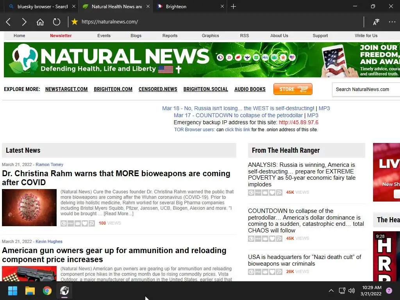The width and height of the screenshot is (400, 300).
Task: Switch to the Brighteon tab
Action: coord(190,6)
